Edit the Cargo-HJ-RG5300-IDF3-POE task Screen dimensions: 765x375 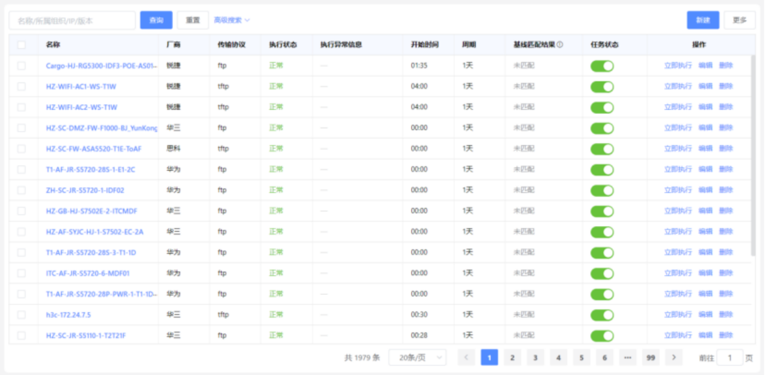coord(705,66)
